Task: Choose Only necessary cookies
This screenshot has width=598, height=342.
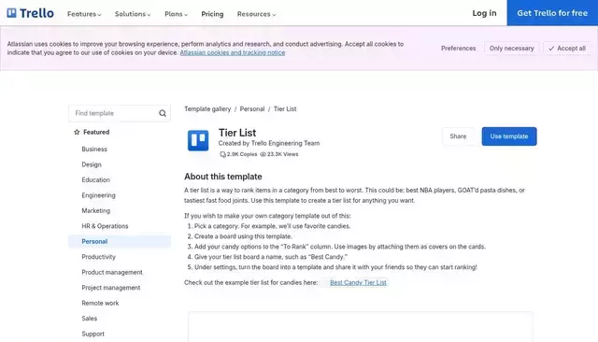Action: 512,49
